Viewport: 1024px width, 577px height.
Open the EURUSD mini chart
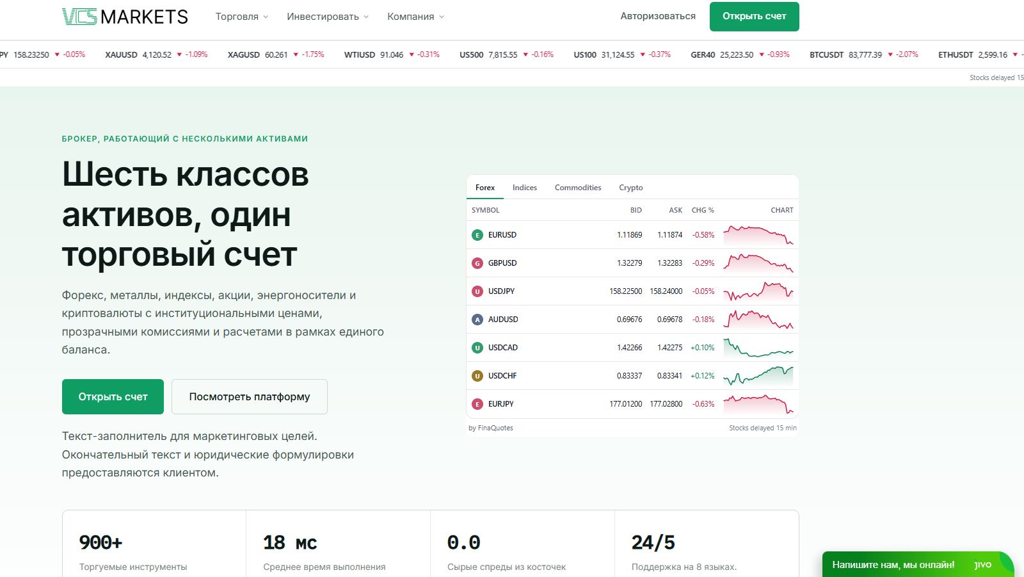tap(758, 235)
